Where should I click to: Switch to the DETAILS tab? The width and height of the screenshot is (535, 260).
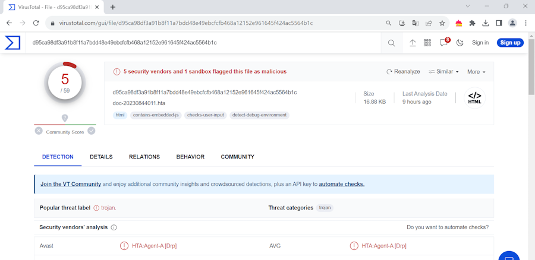click(x=101, y=157)
